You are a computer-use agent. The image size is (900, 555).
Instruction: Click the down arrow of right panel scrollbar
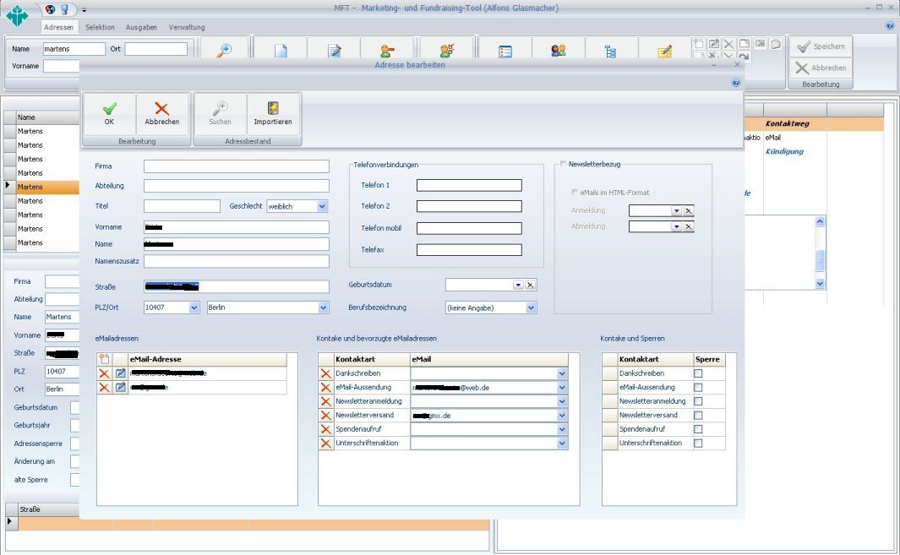click(x=820, y=284)
